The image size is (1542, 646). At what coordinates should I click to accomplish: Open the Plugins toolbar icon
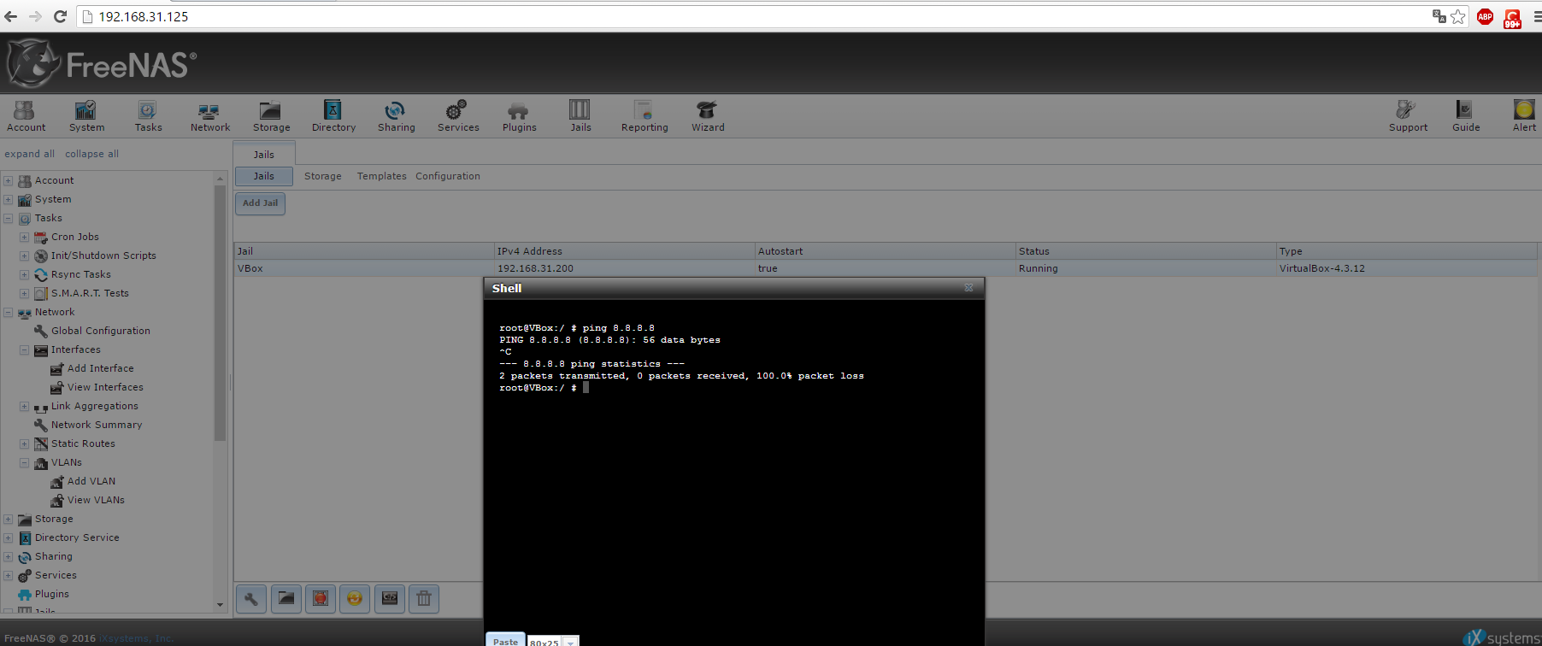click(x=519, y=116)
